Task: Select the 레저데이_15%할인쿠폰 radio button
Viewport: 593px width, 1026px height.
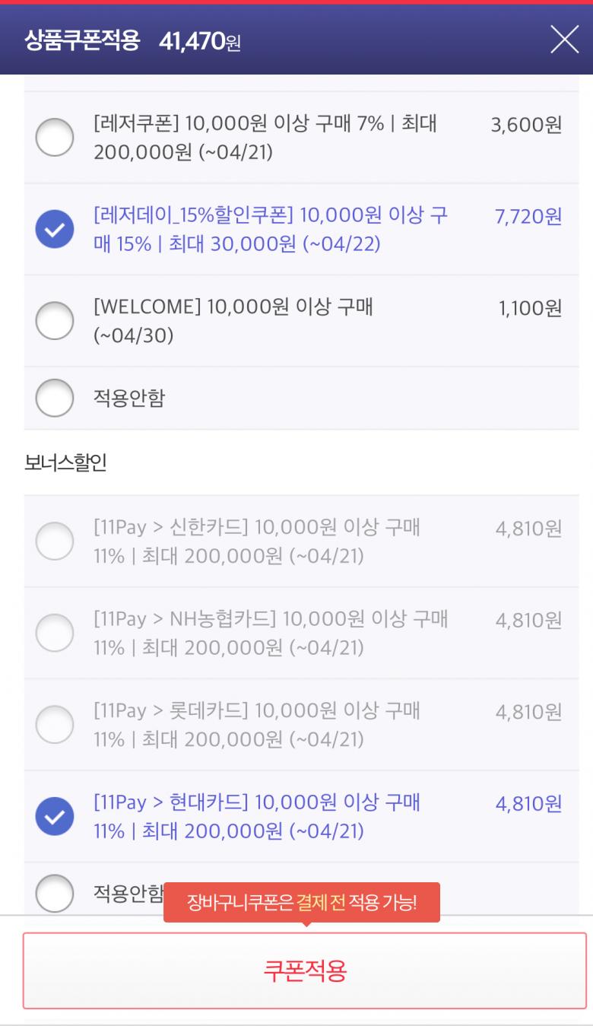Action: [55, 229]
